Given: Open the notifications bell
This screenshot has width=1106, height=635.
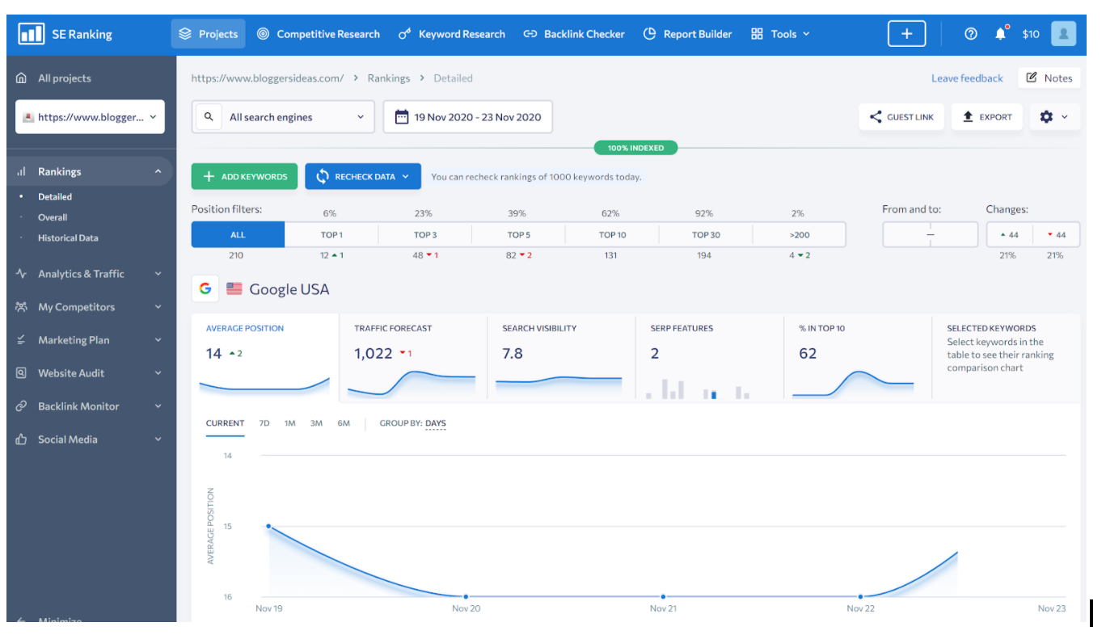Looking at the screenshot, I should (1001, 33).
